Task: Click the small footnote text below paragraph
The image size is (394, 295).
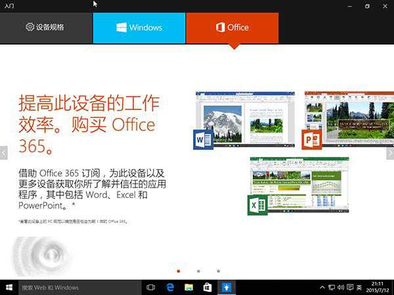Action: click(x=74, y=222)
